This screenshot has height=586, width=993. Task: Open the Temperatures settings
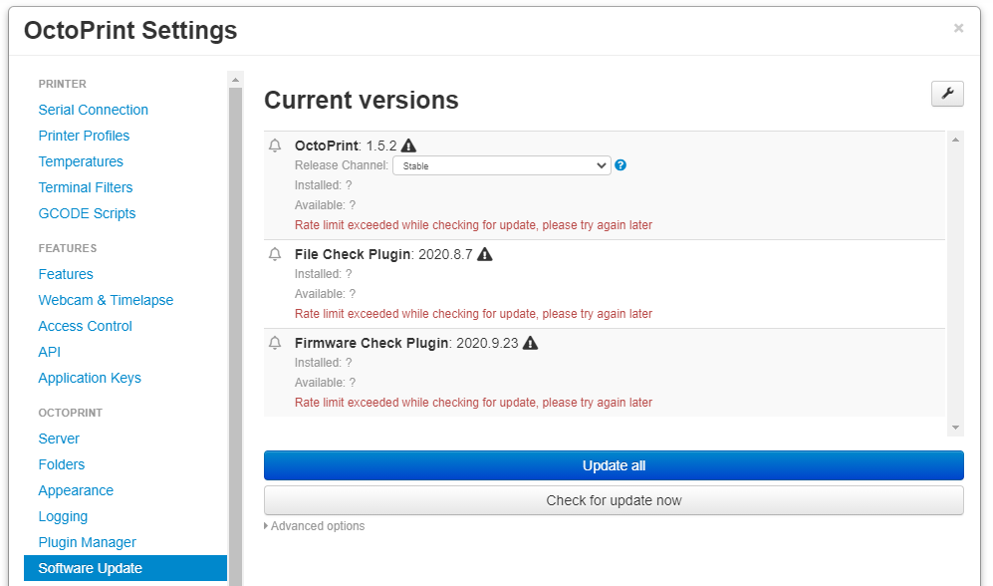point(81,161)
